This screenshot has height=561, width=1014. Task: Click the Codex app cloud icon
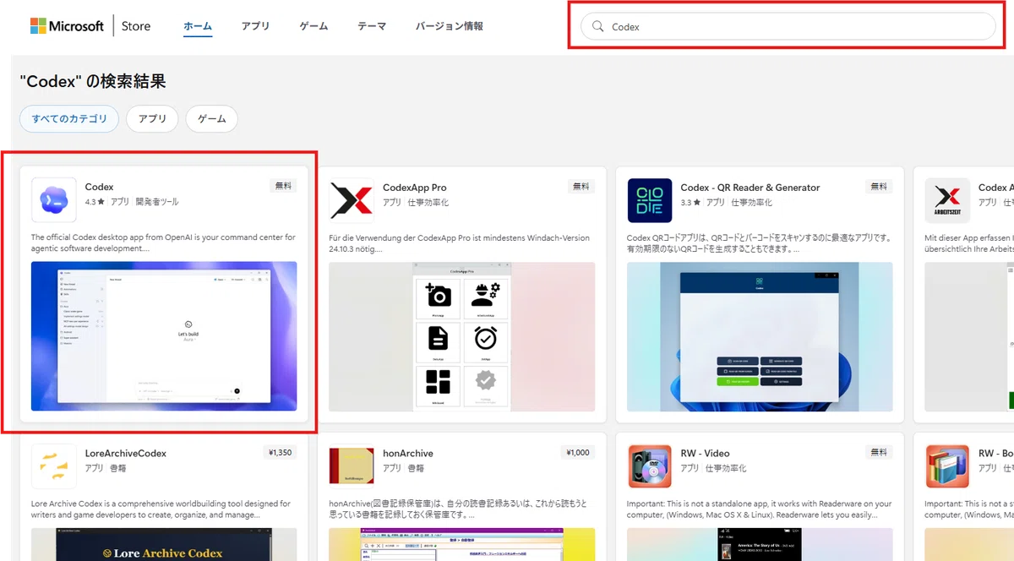click(x=53, y=200)
